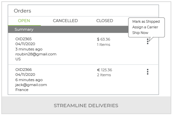
Task: Click the Orders panel title
Action: coord(22,11)
